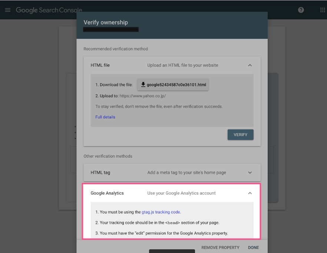Image resolution: width=327 pixels, height=253 pixels.
Task: Click the Verify ownership heading
Action: pos(106,22)
